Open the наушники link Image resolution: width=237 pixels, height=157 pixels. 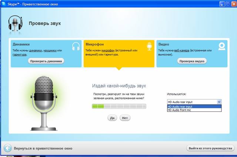[x=50, y=50]
